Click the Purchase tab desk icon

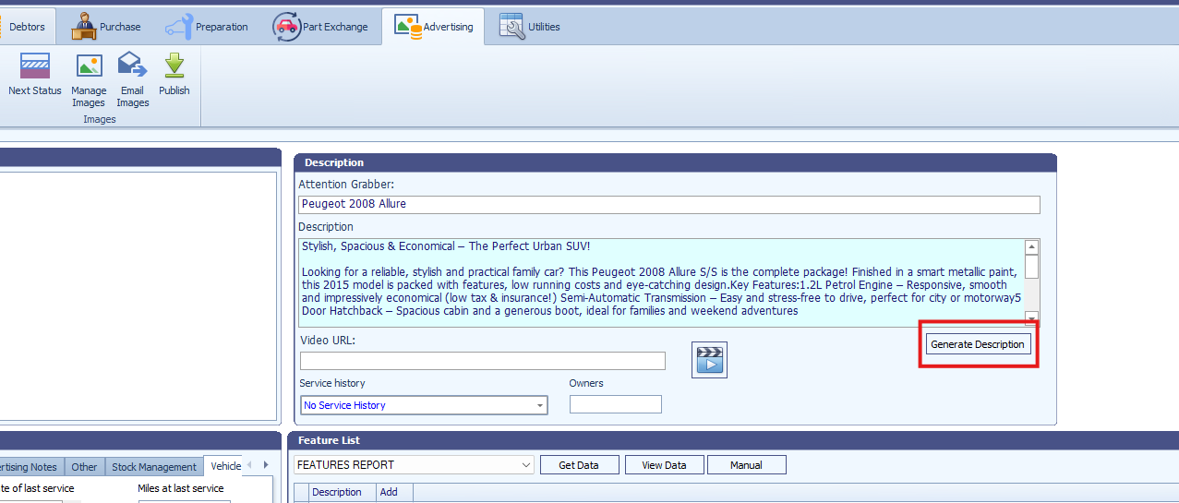84,26
